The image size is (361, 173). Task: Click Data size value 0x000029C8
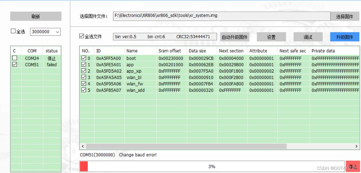[201, 58]
